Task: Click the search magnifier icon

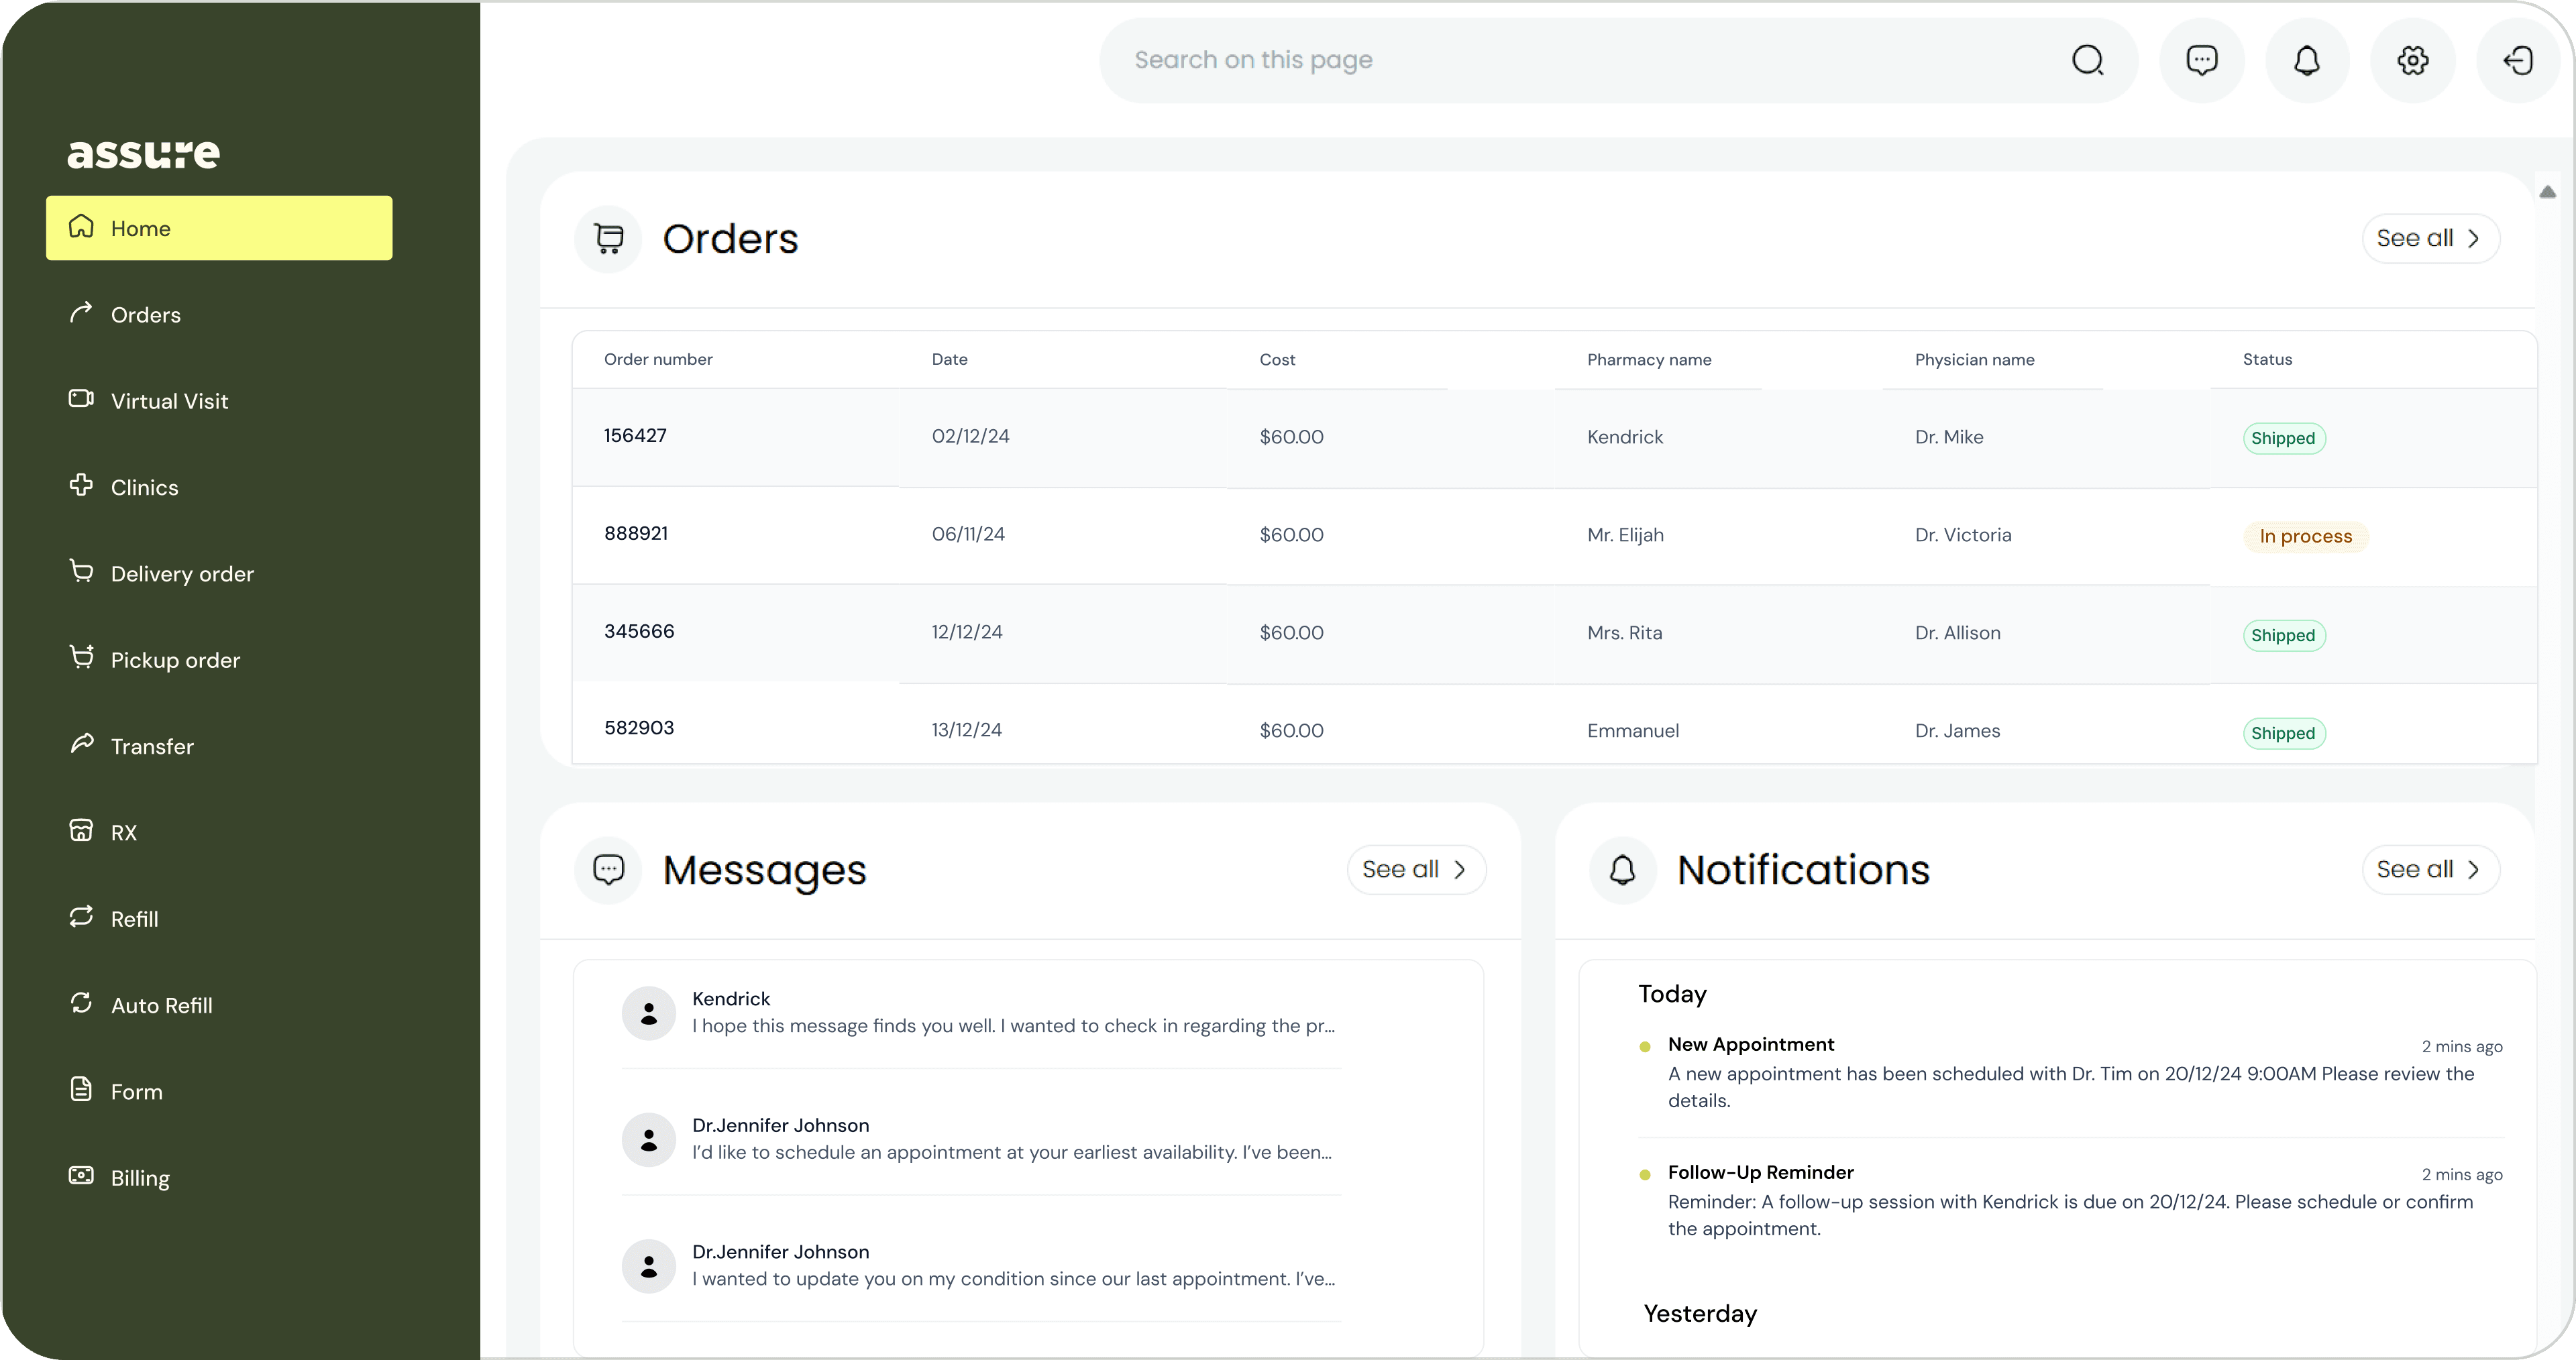Action: point(2089,60)
